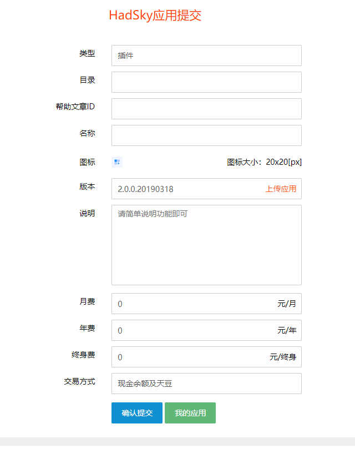The height and width of the screenshot is (449, 355).
Task: Click the 元/月 unit suffix
Action: tap(287, 304)
